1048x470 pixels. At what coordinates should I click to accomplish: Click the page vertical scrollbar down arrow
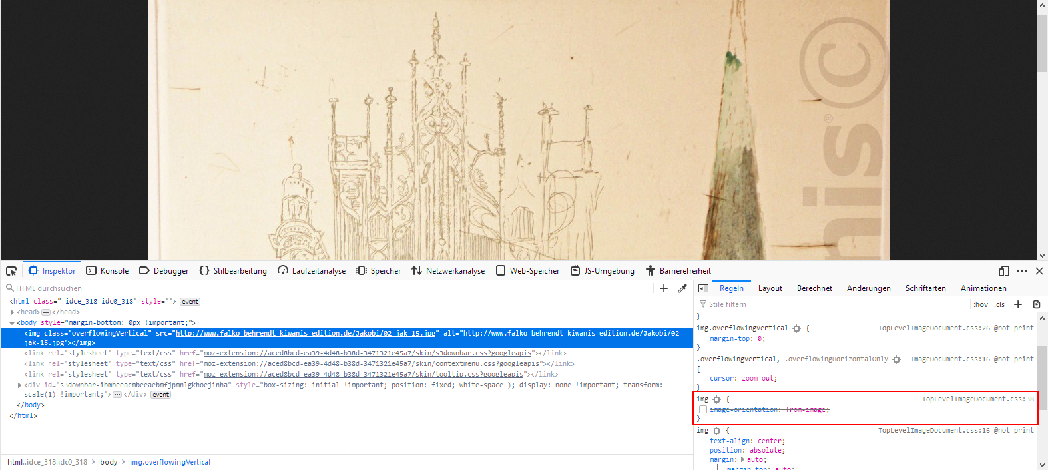point(1042,255)
